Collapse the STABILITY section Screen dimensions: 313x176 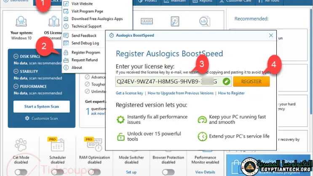[x=16, y=71]
